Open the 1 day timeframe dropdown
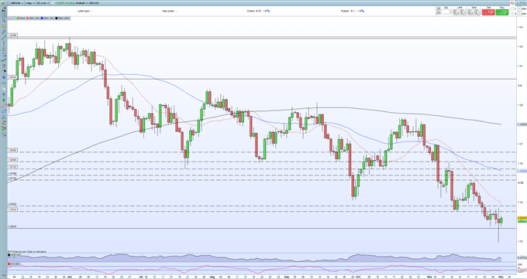The width and height of the screenshot is (527, 279). (29, 3)
